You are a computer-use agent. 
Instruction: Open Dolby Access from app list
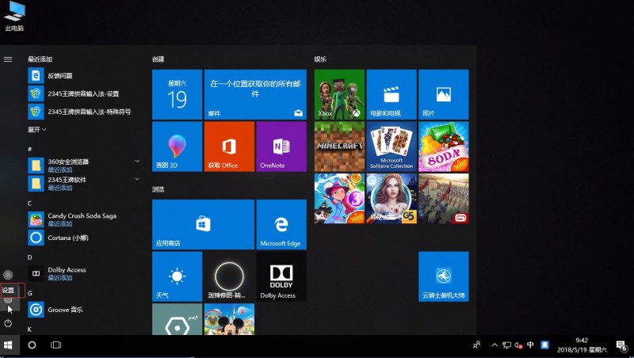point(83,273)
